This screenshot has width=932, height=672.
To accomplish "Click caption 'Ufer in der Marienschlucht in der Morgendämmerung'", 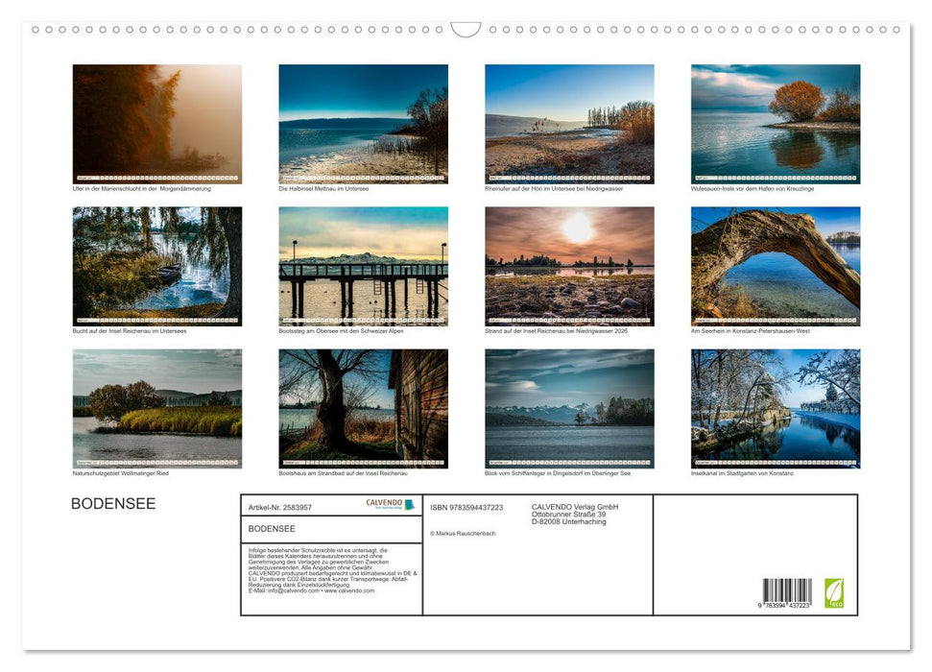I will (x=141, y=188).
